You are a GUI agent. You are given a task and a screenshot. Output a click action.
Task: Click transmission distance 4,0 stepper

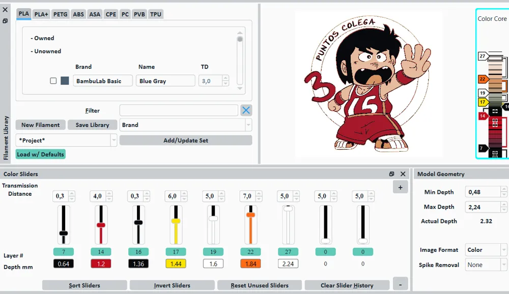(x=109, y=196)
